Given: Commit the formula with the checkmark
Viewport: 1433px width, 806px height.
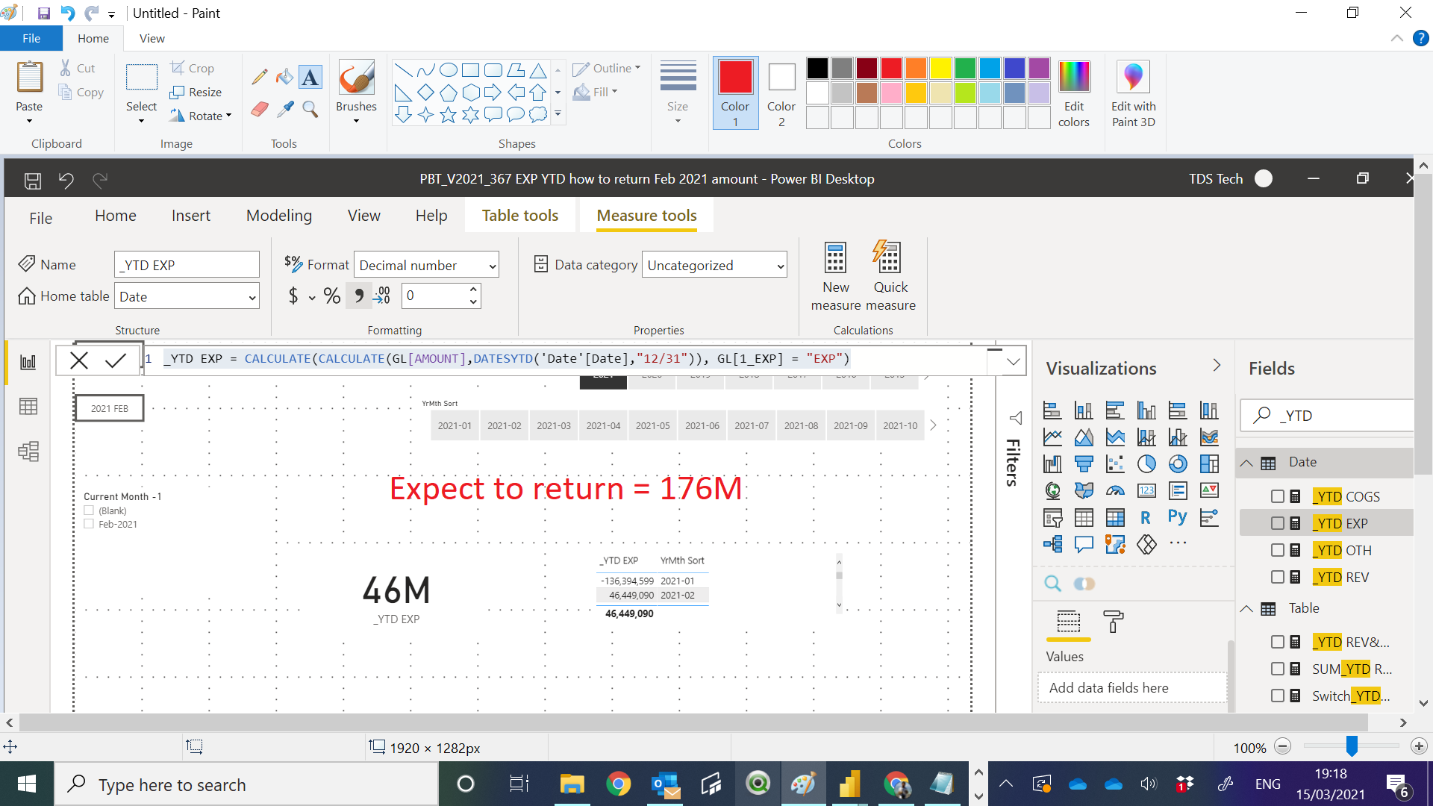Looking at the screenshot, I should (116, 360).
